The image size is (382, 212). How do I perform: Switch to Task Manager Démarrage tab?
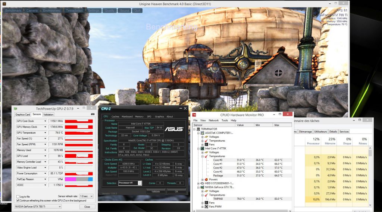(305, 131)
